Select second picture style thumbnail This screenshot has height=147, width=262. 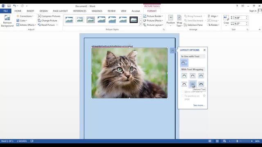80,20
